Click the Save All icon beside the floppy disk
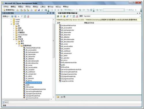 point(42,10)
